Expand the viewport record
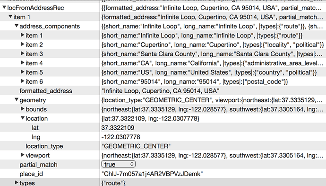The image size is (326, 186). tap(23, 155)
